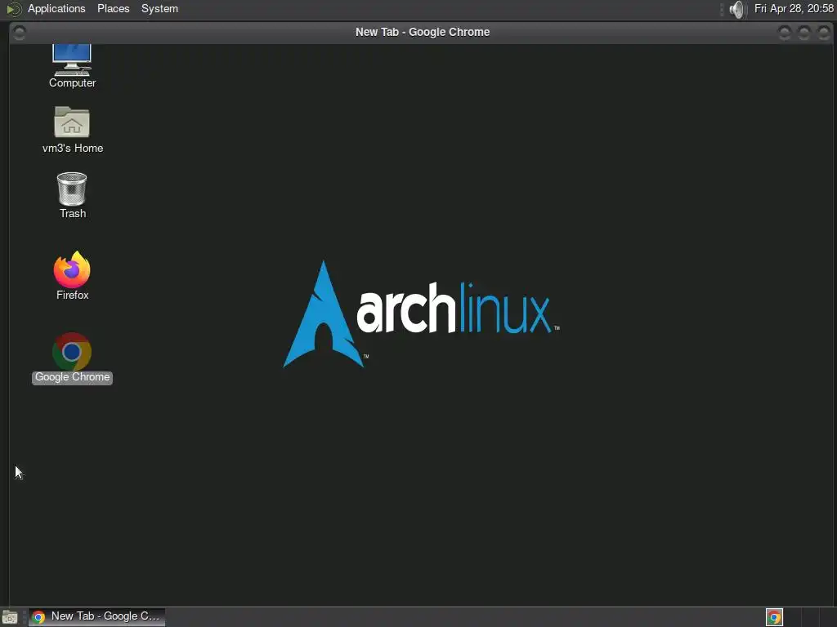Viewport: 837px width, 627px height.
Task: Open the System menu
Action: [x=159, y=8]
